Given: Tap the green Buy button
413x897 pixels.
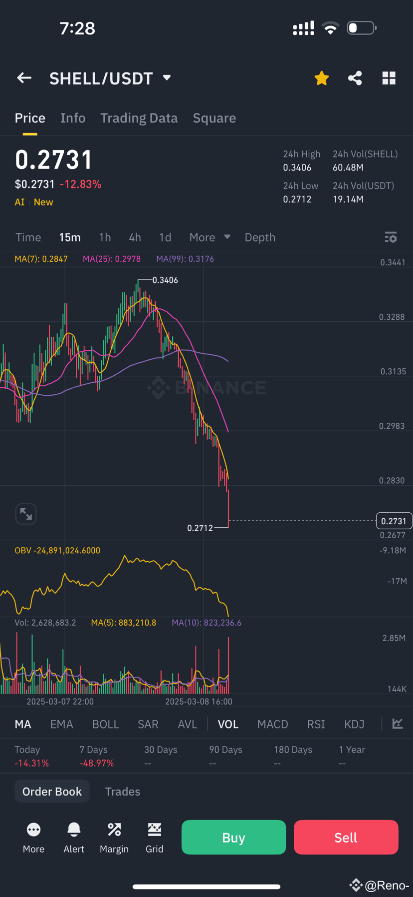Looking at the screenshot, I should [x=234, y=837].
